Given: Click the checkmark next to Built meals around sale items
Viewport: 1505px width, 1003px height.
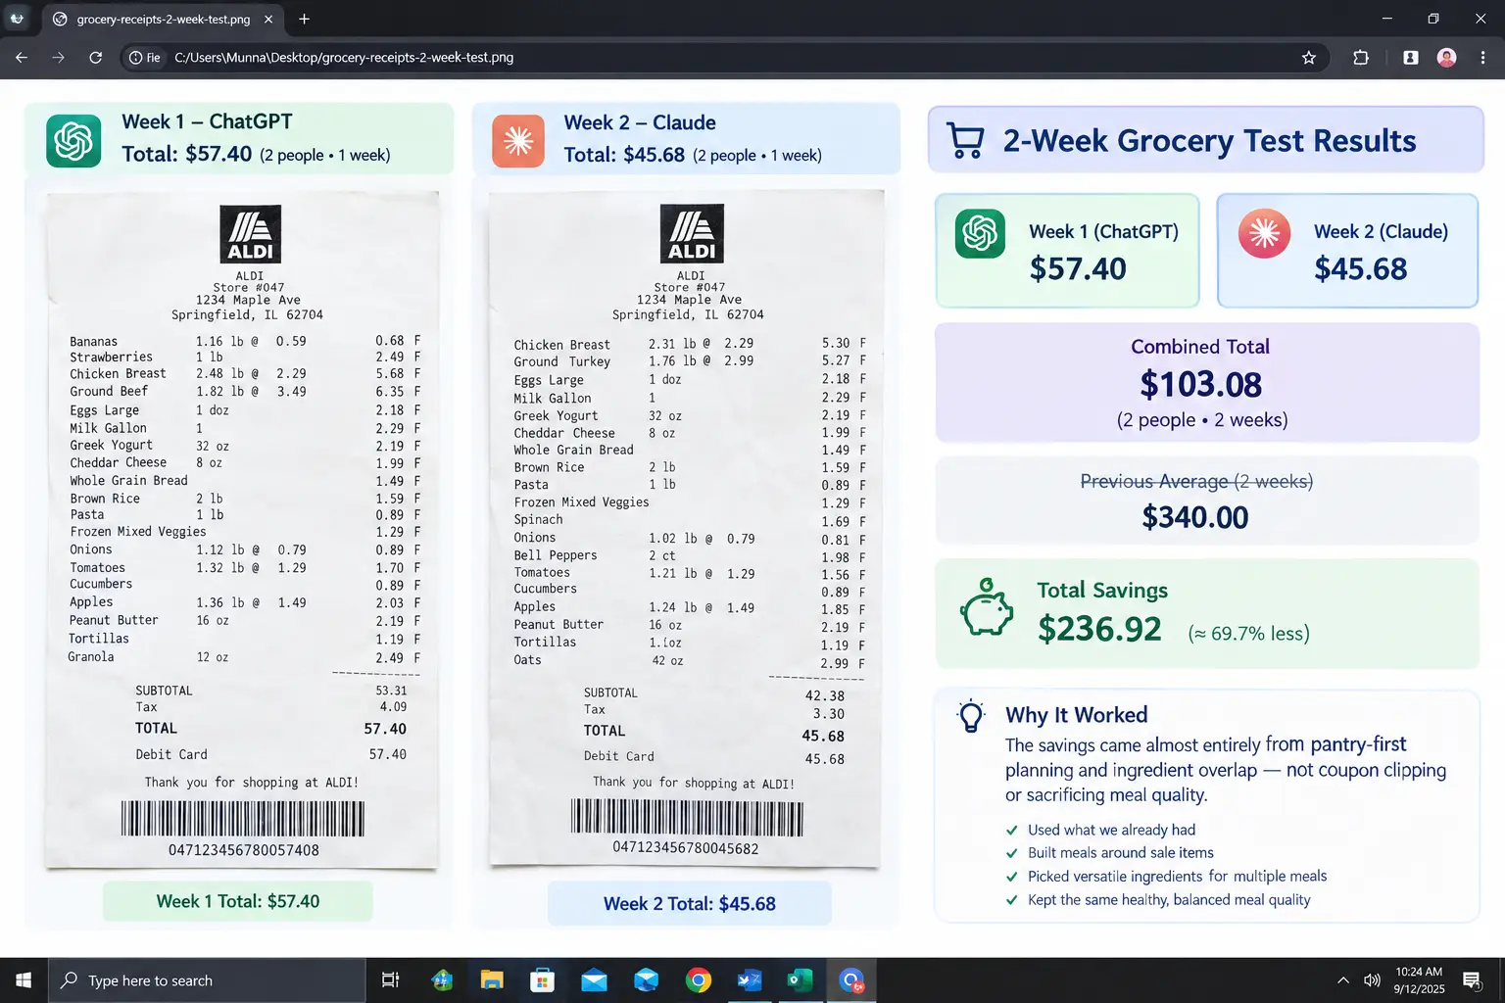Looking at the screenshot, I should point(1012,853).
